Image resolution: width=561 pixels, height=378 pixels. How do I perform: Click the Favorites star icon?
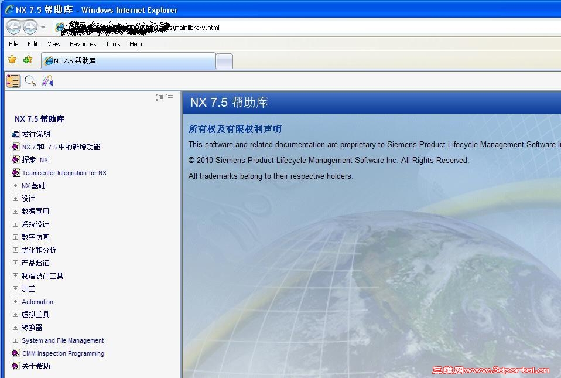(12, 59)
